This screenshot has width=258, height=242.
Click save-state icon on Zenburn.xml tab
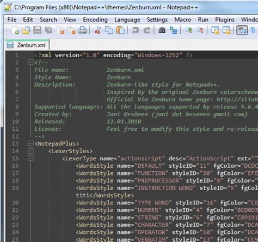10,45
